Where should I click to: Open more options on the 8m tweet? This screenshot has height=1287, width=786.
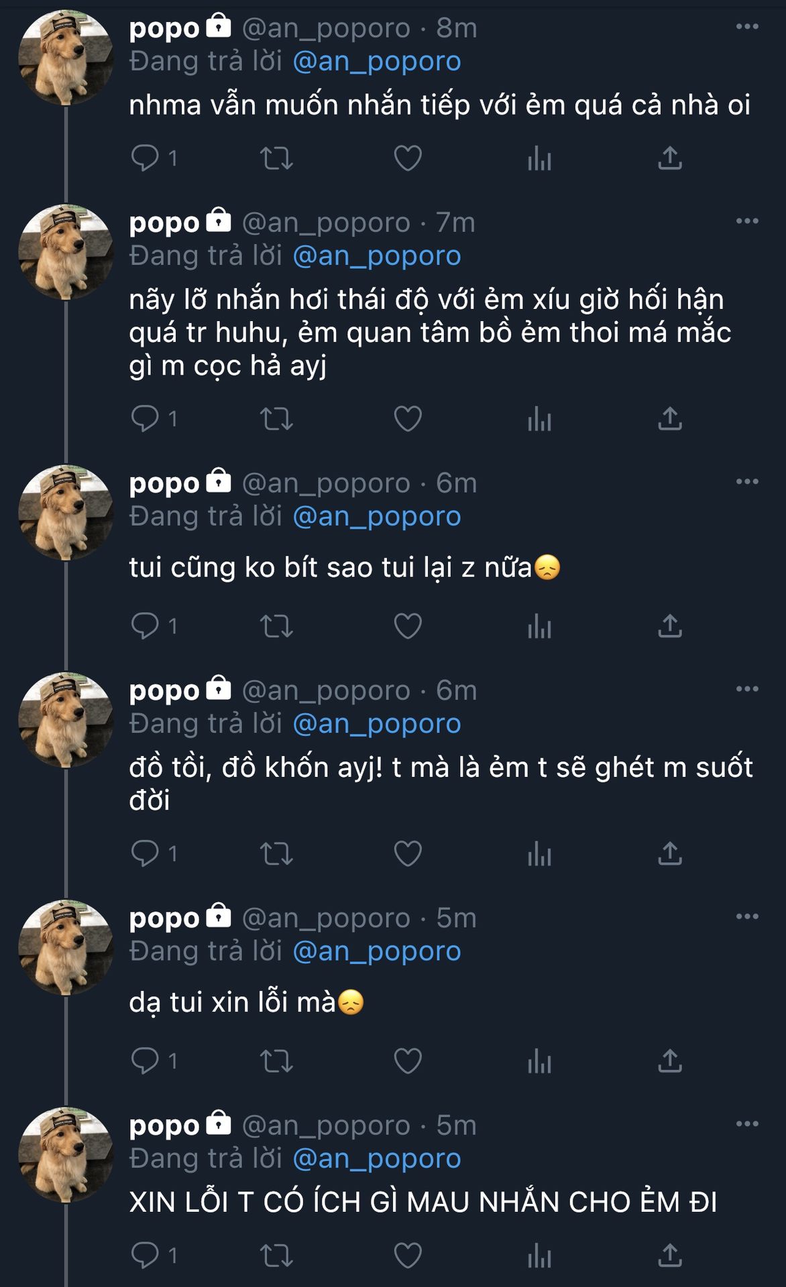(x=747, y=27)
